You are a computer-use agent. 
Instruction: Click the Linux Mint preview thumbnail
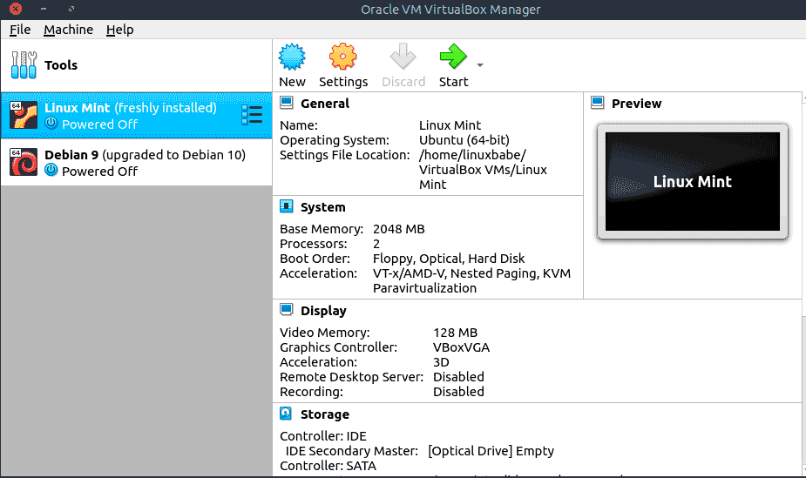pyautogui.click(x=692, y=182)
